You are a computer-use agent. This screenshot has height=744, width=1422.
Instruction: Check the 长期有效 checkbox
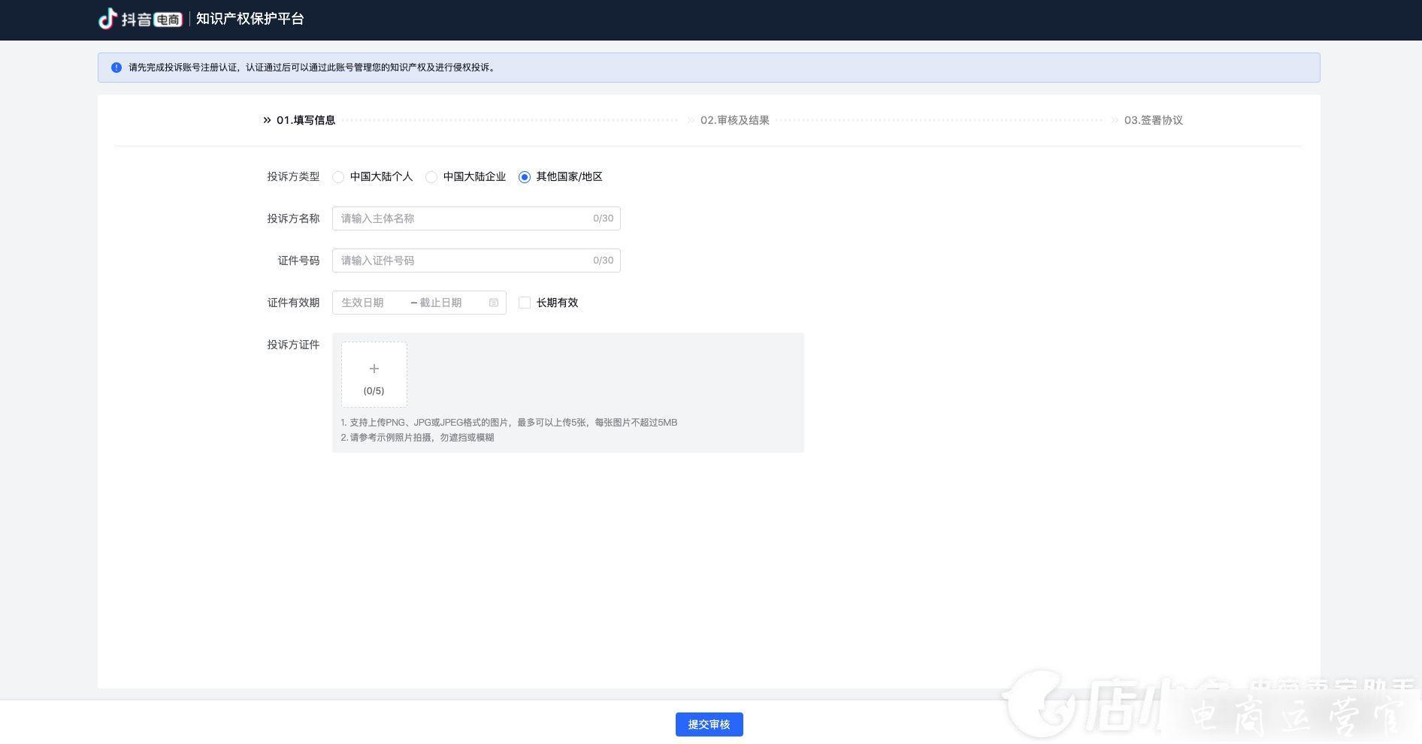(x=525, y=303)
